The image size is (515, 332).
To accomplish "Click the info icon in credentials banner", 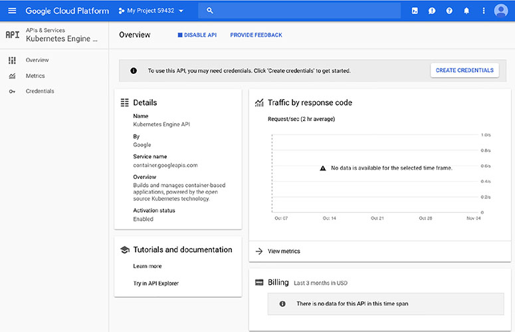I will [x=134, y=71].
